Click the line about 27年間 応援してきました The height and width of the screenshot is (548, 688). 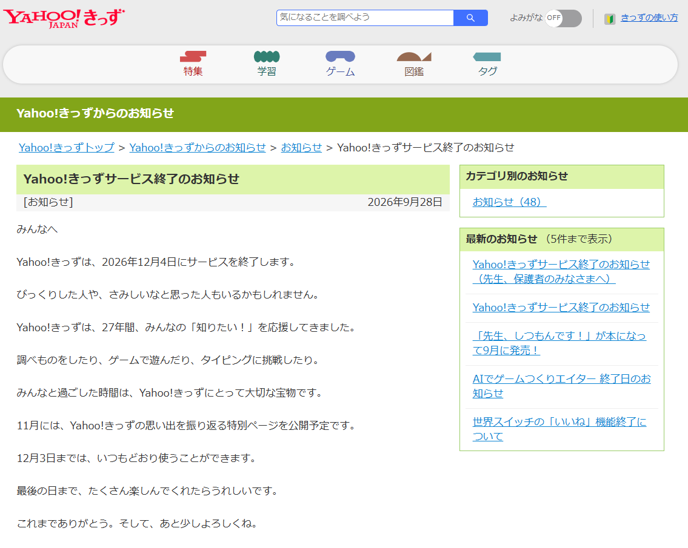click(x=186, y=328)
